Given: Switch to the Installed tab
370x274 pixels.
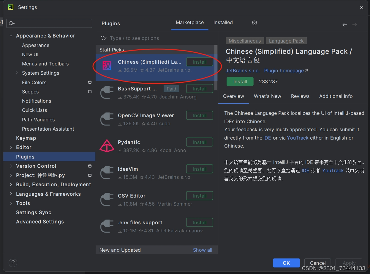Looking at the screenshot, I should (x=223, y=23).
